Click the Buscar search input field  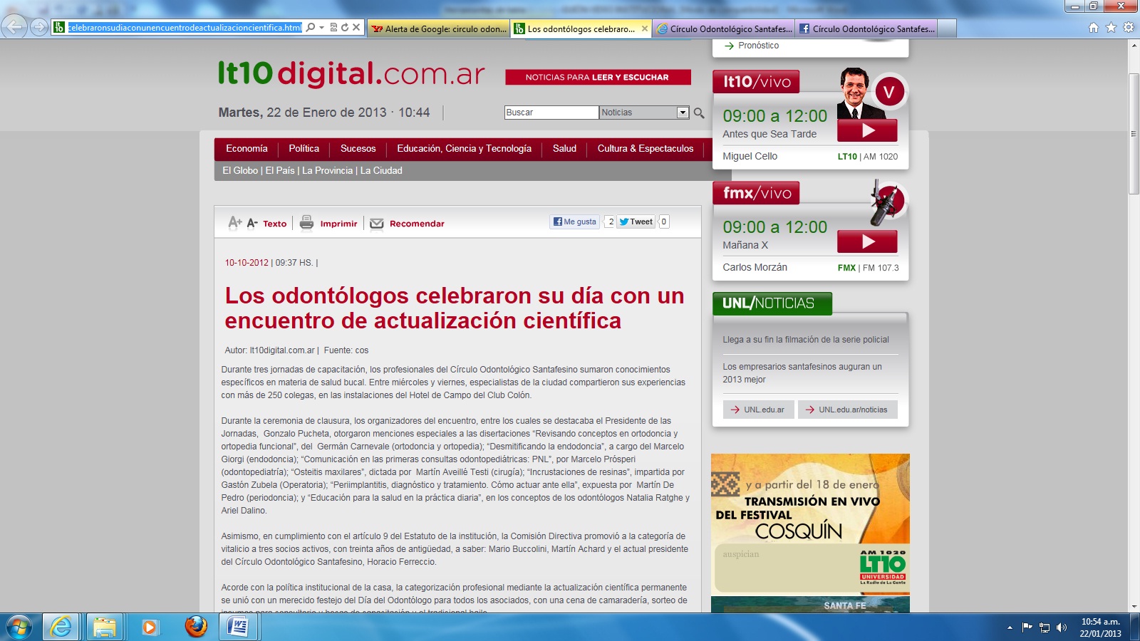(x=551, y=113)
